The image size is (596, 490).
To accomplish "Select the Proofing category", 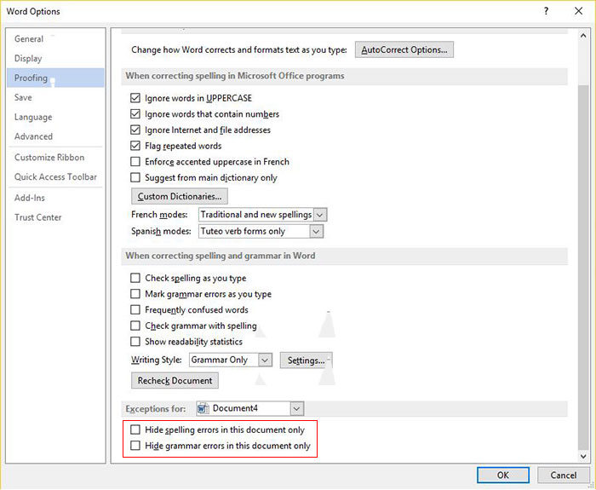I will coord(55,78).
